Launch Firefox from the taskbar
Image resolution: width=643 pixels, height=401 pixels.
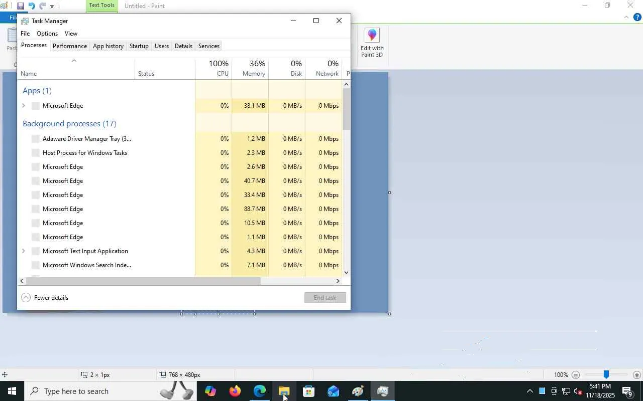[235, 391]
